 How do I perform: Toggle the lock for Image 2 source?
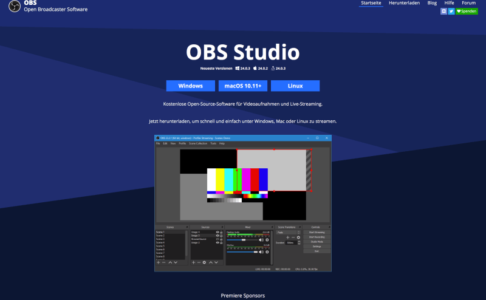tap(222, 242)
